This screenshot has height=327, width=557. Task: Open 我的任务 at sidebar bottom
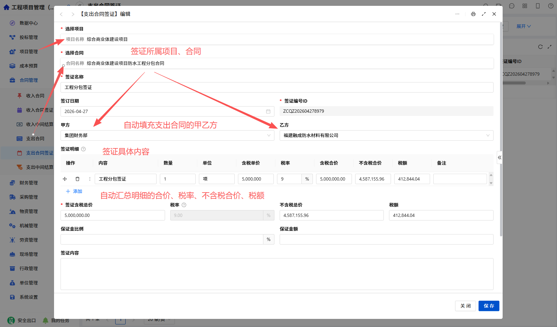pos(56,321)
